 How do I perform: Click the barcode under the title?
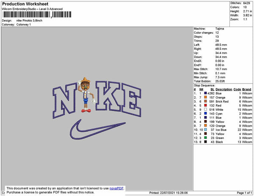point(37,15)
